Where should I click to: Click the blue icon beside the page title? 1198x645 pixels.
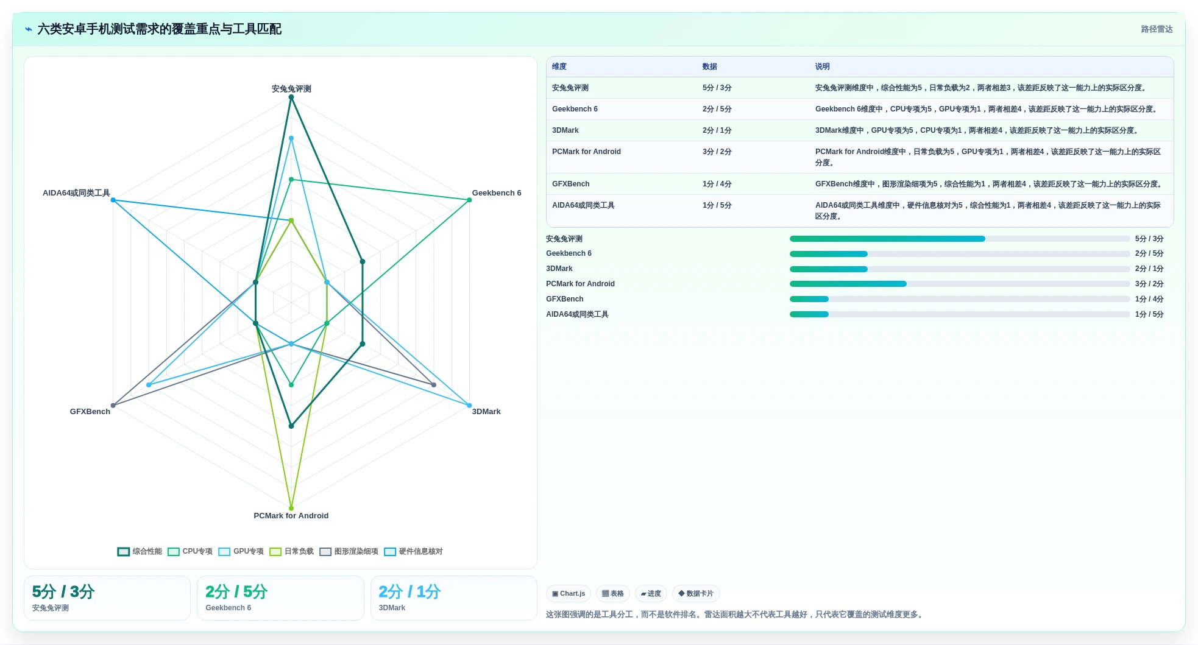[x=29, y=29]
